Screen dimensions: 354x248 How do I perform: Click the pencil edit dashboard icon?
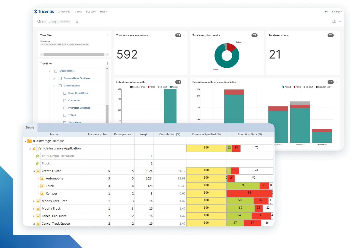click(x=334, y=21)
